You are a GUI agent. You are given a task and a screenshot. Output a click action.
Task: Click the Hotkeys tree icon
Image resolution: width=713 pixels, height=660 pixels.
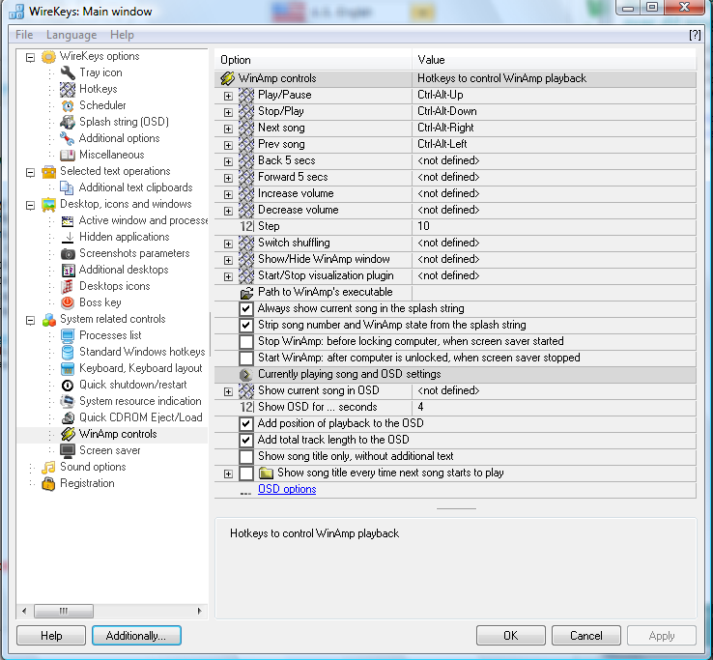click(68, 89)
